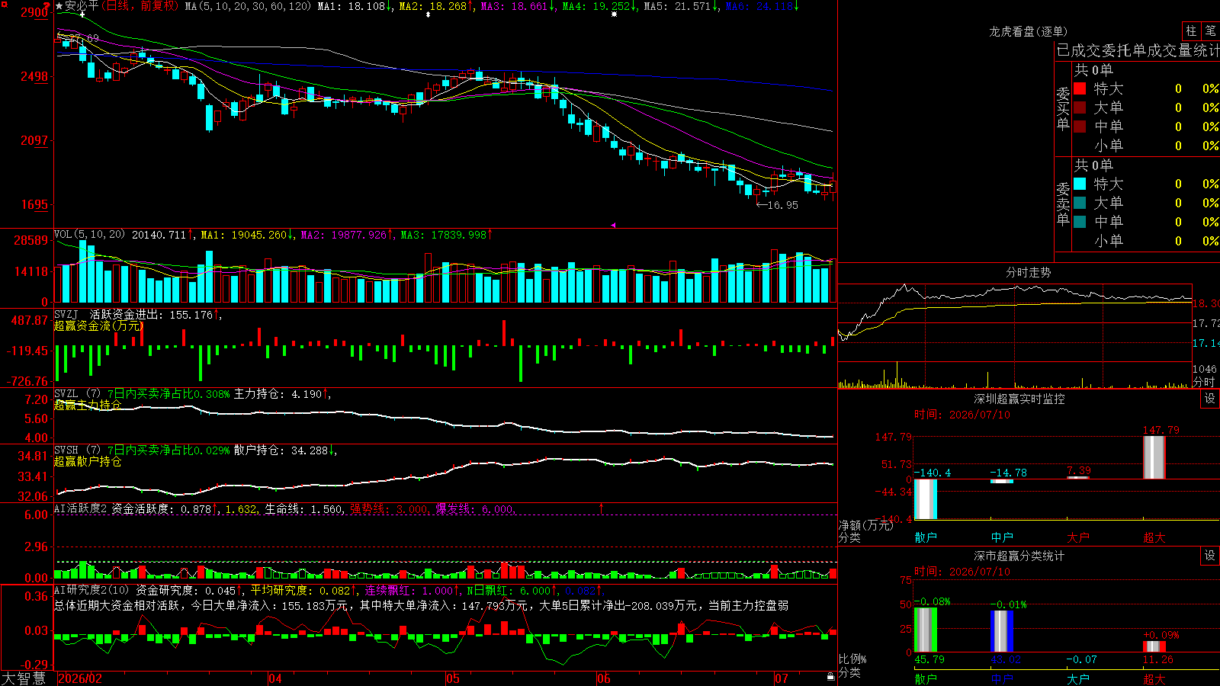Switch to 笔 (tick) display mode

[x=1210, y=31]
